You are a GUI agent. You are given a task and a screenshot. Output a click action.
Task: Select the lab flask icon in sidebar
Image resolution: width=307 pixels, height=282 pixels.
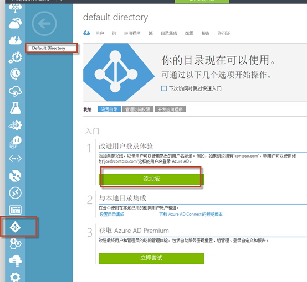[x=16, y=108]
